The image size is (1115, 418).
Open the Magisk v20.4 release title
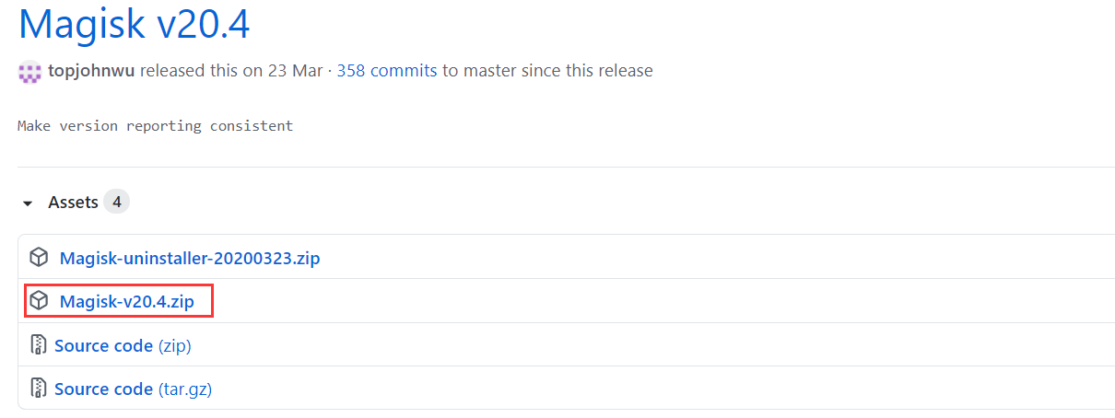[x=135, y=23]
